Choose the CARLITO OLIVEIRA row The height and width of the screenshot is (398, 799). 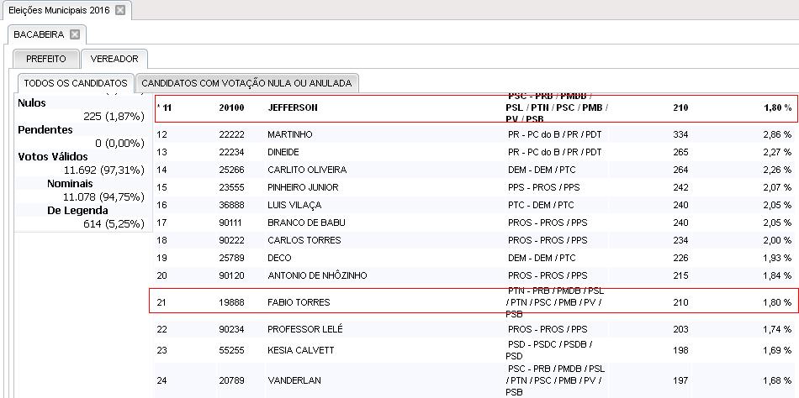tap(306, 170)
